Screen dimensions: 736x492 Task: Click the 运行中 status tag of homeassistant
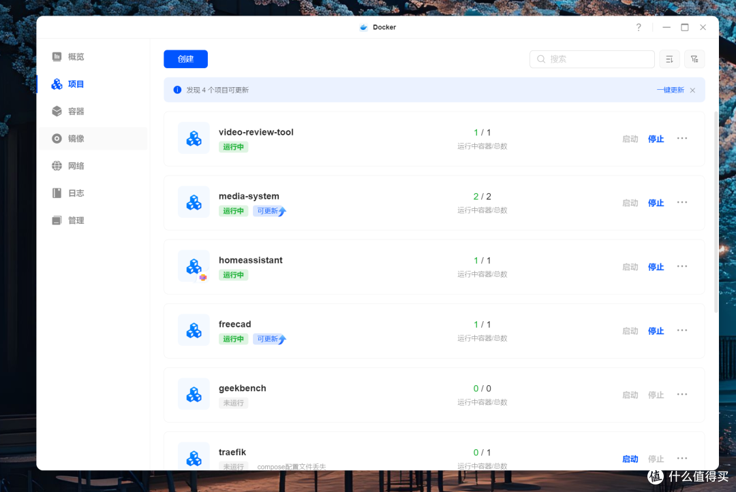point(233,275)
